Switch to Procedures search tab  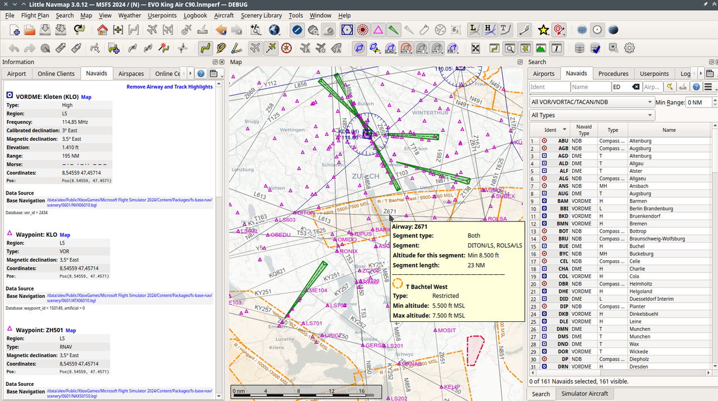point(613,73)
